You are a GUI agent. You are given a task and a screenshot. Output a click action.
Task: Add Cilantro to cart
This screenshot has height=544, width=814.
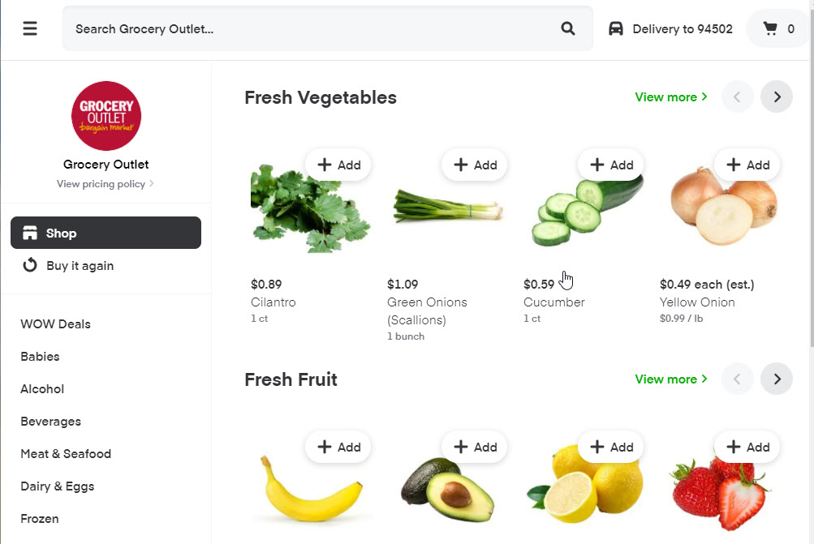338,165
